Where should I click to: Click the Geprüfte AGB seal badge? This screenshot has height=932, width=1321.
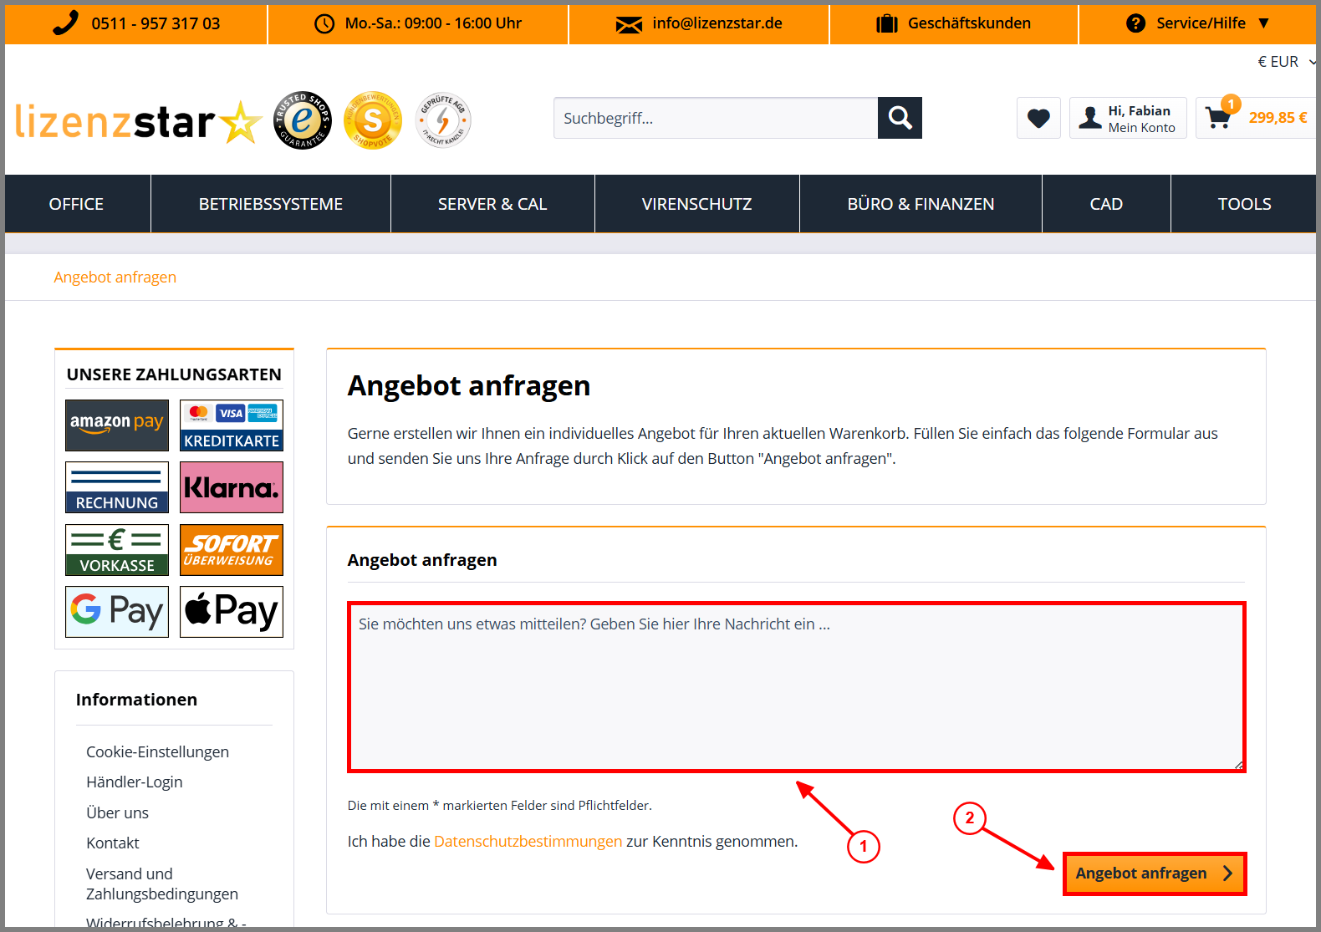[443, 120]
